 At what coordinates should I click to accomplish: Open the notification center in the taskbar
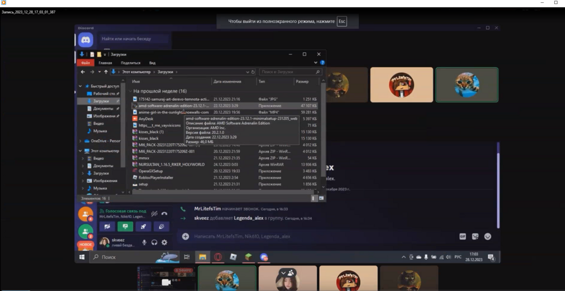point(491,257)
